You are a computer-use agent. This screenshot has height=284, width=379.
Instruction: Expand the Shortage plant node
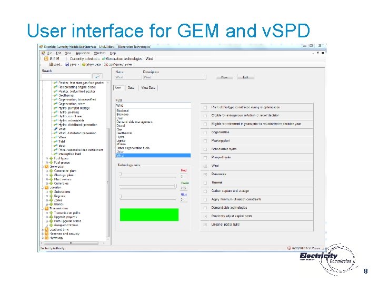click(47, 175)
